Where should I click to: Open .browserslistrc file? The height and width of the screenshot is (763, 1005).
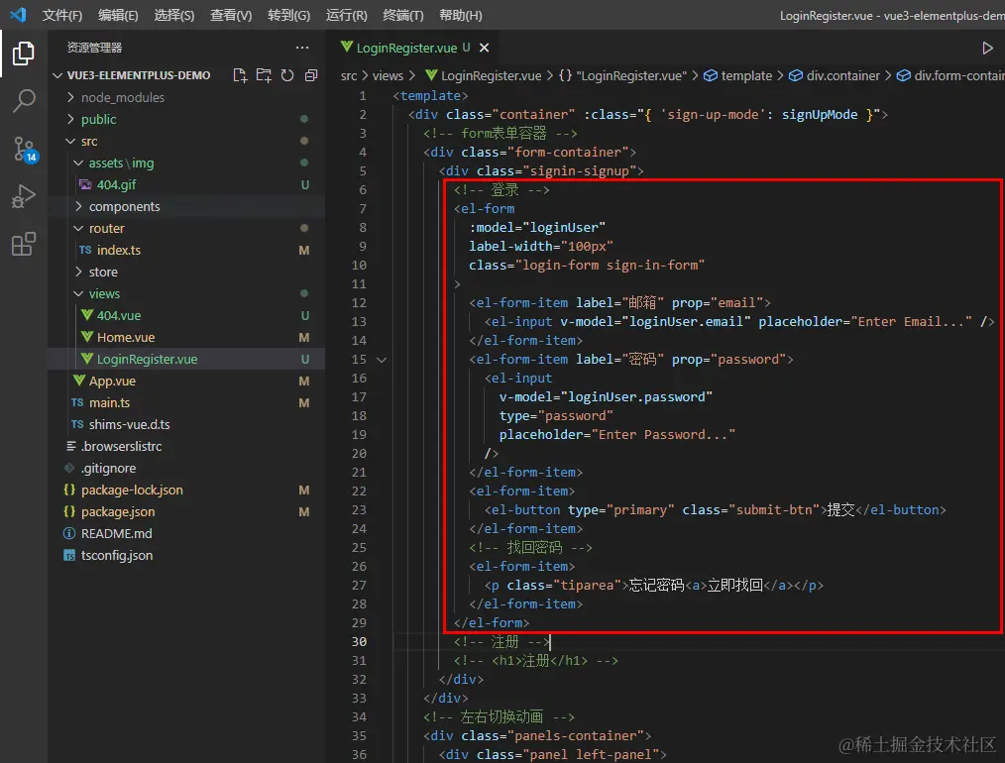point(186,446)
